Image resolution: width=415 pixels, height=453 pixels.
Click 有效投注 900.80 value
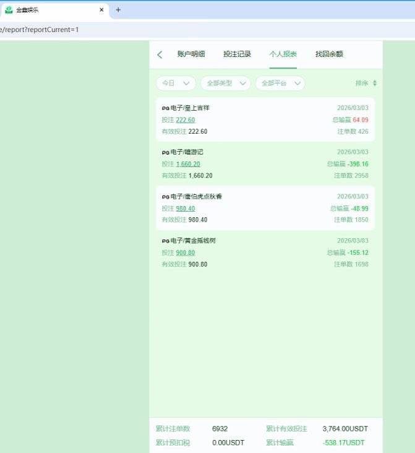[x=198, y=264]
